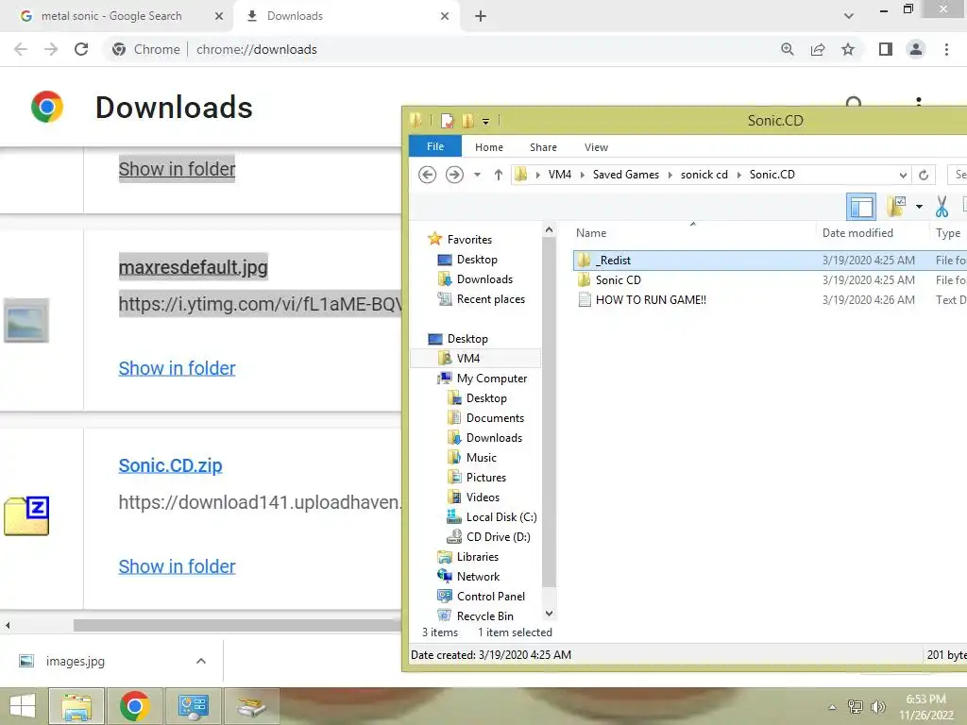Open the zoom magnifier in Chrome's address bar
The image size is (967, 725).
(x=787, y=49)
